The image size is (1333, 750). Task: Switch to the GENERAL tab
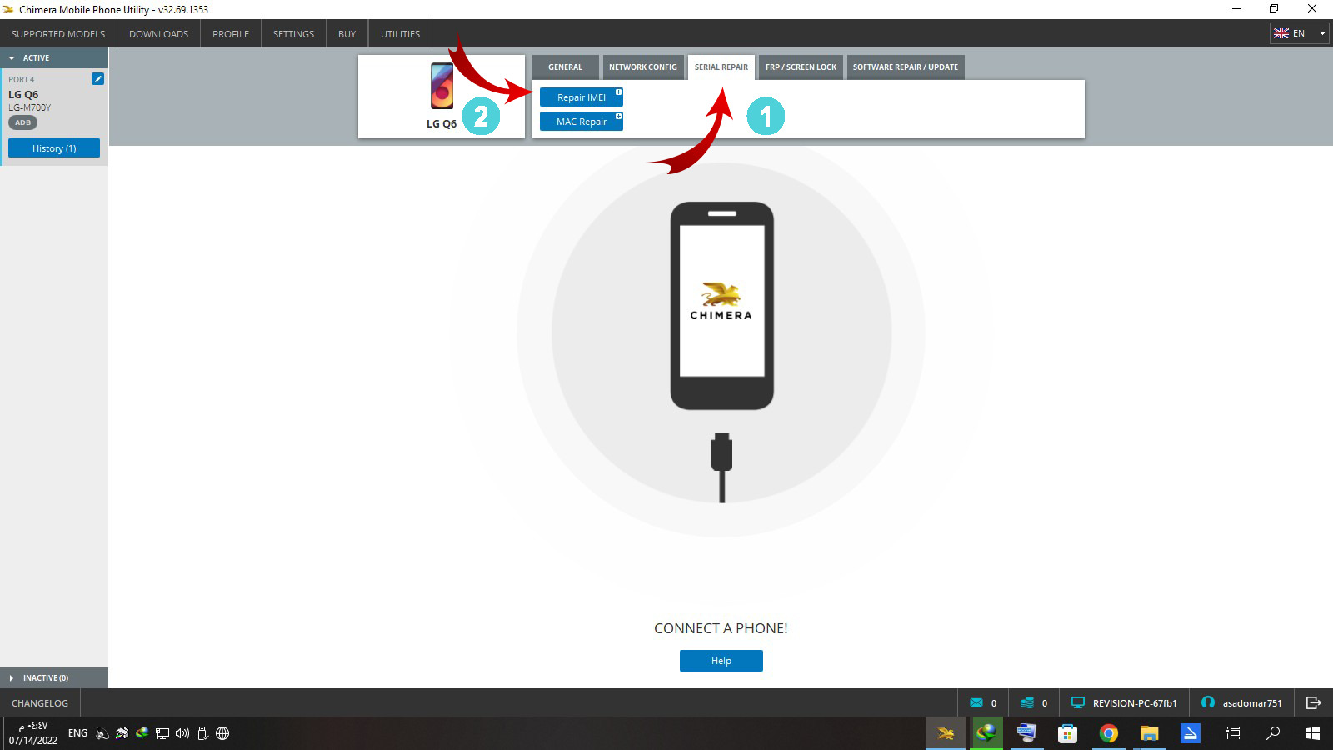(x=565, y=67)
